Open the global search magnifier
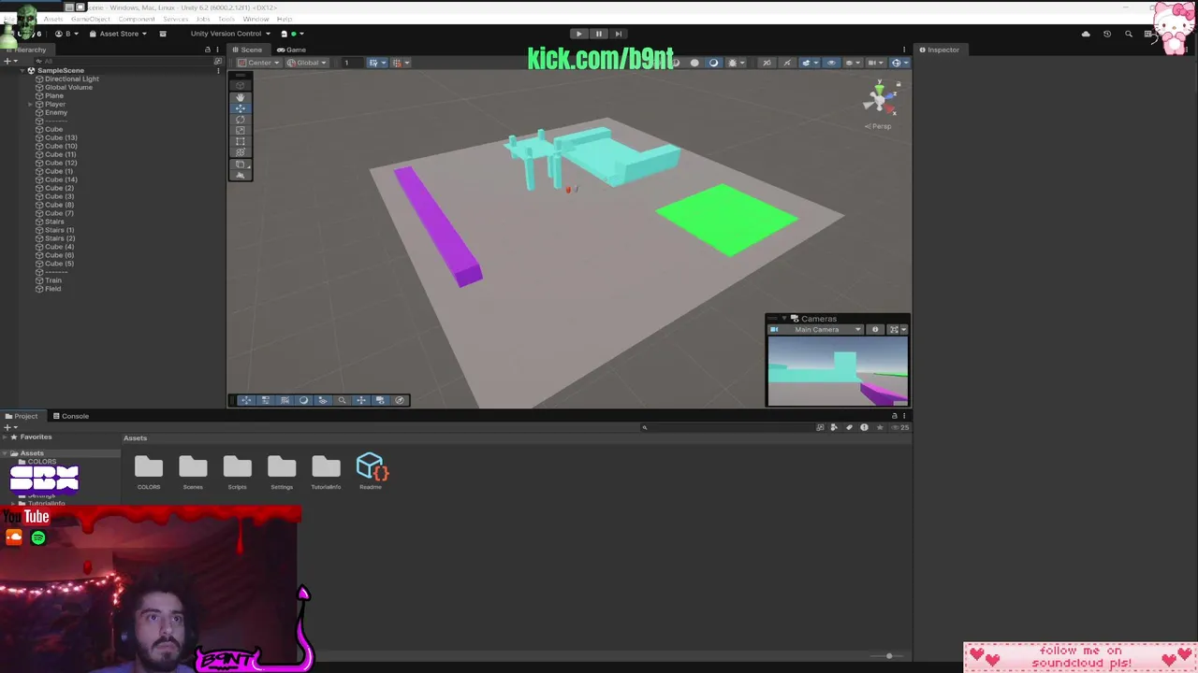Image resolution: width=1198 pixels, height=673 pixels. (1129, 34)
